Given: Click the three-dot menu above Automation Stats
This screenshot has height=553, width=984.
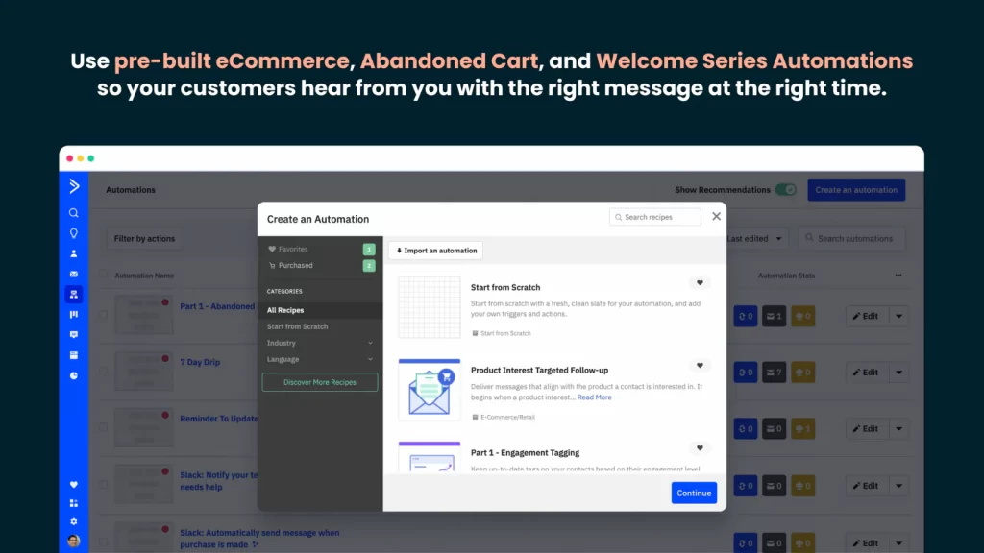Looking at the screenshot, I should pyautogui.click(x=898, y=276).
